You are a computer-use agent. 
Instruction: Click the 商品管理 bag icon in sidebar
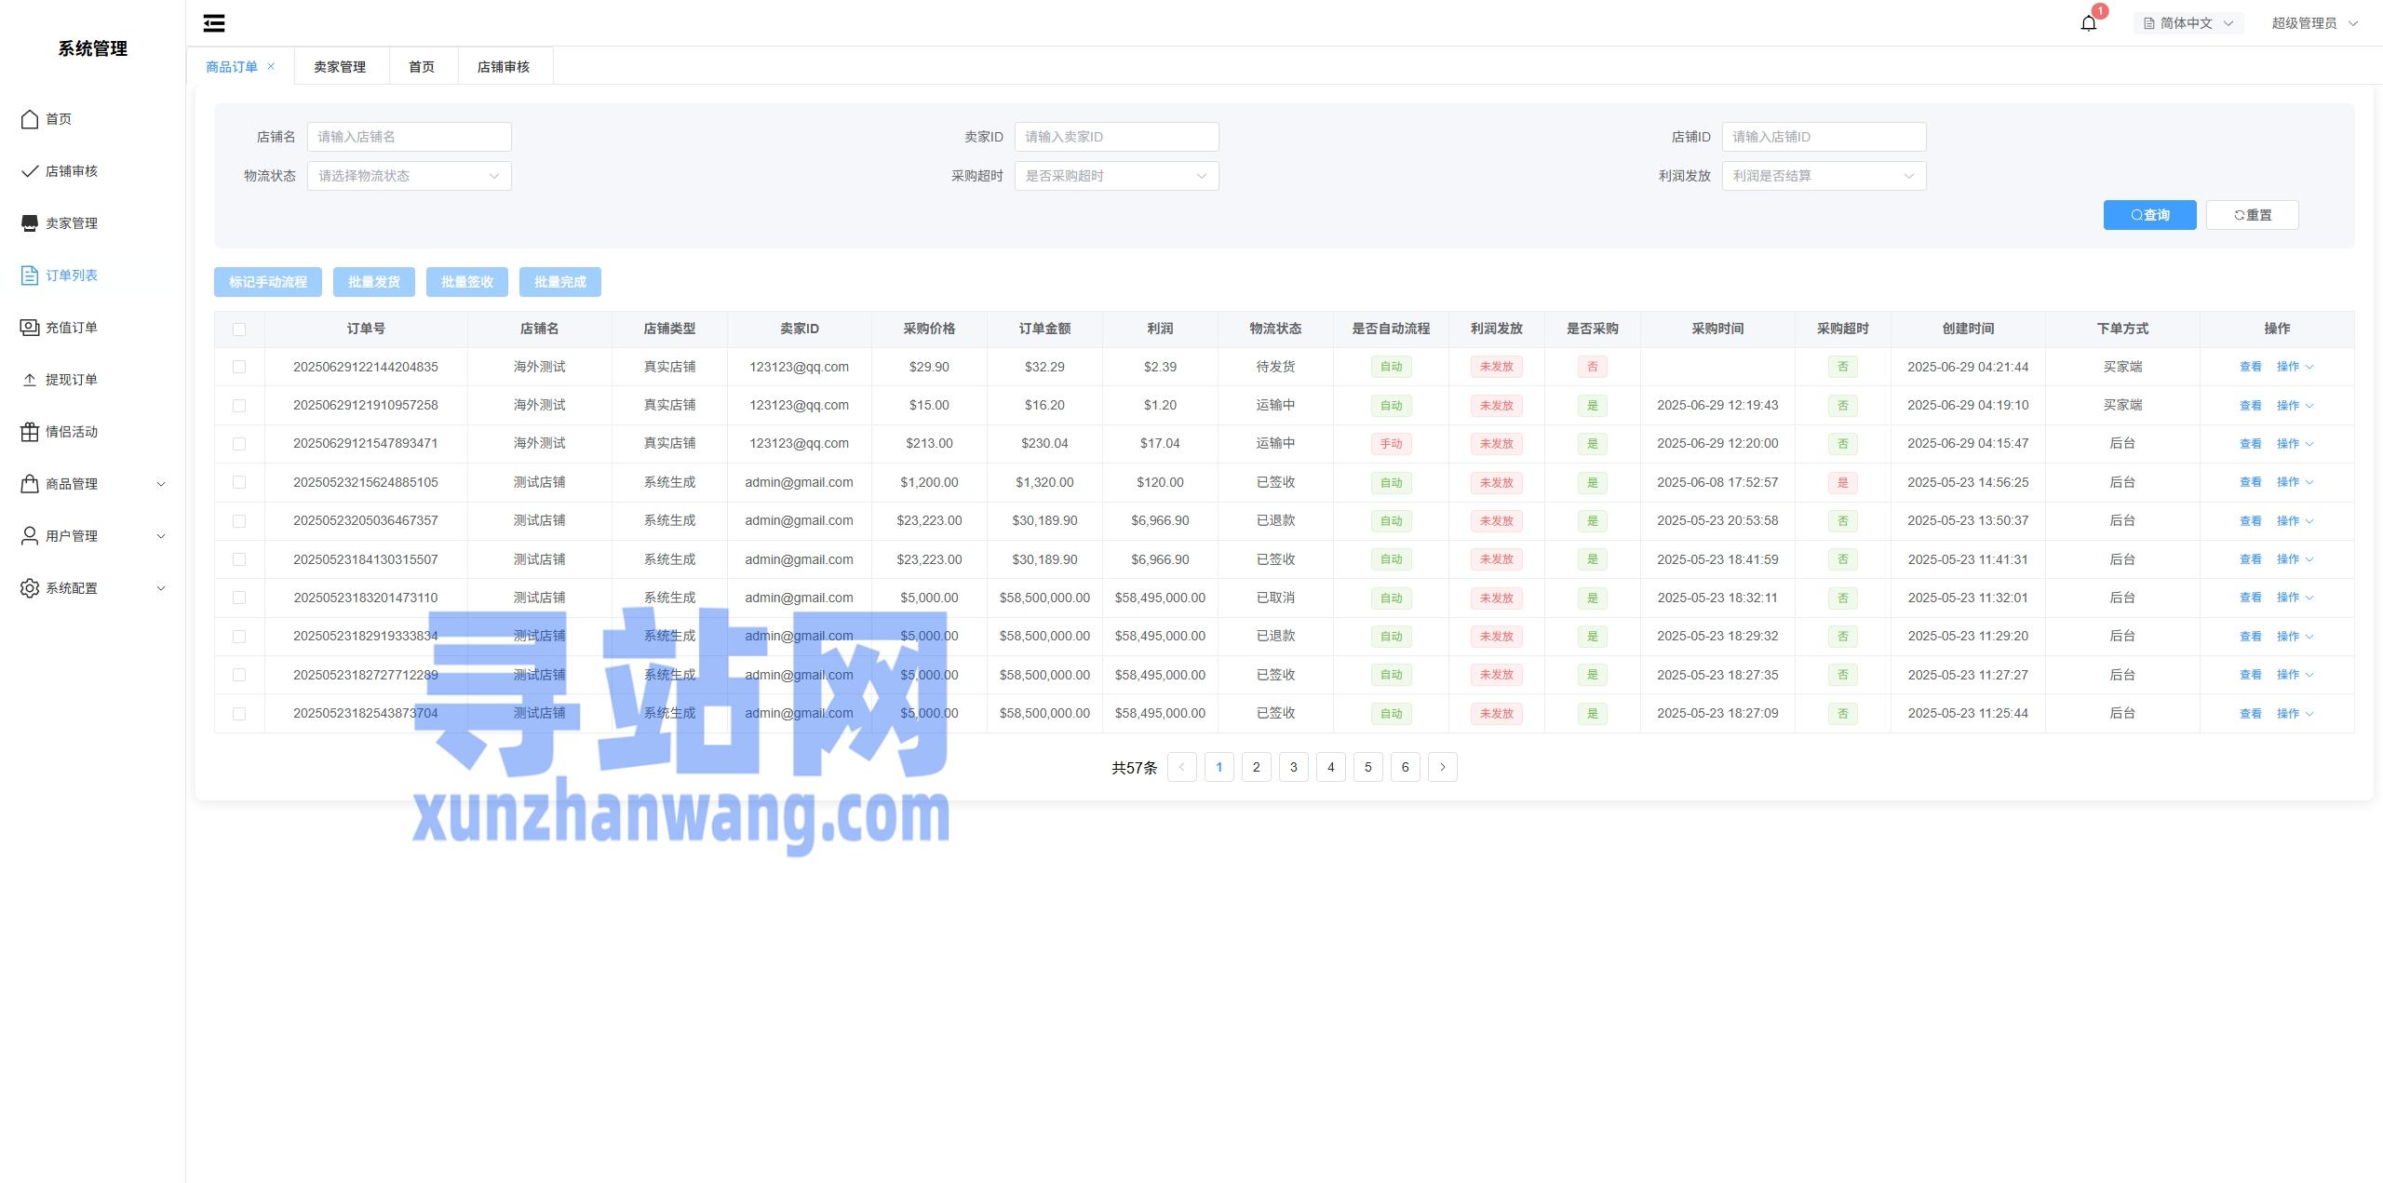(30, 484)
